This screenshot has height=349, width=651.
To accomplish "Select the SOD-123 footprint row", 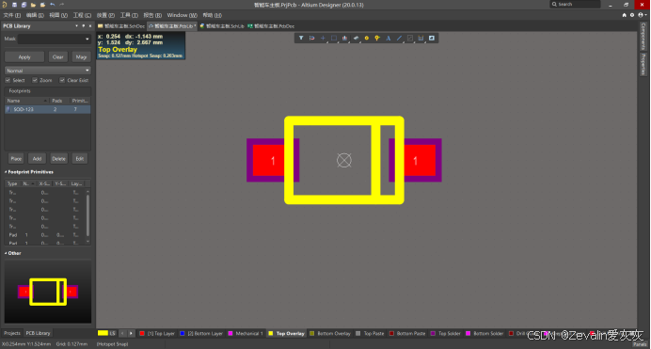I will click(x=47, y=109).
